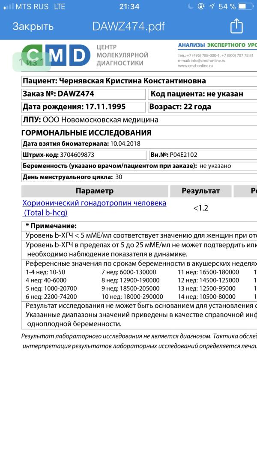Tap website www.cmd-online.ru
Viewport: 257px width, 458px height.
(195, 66)
